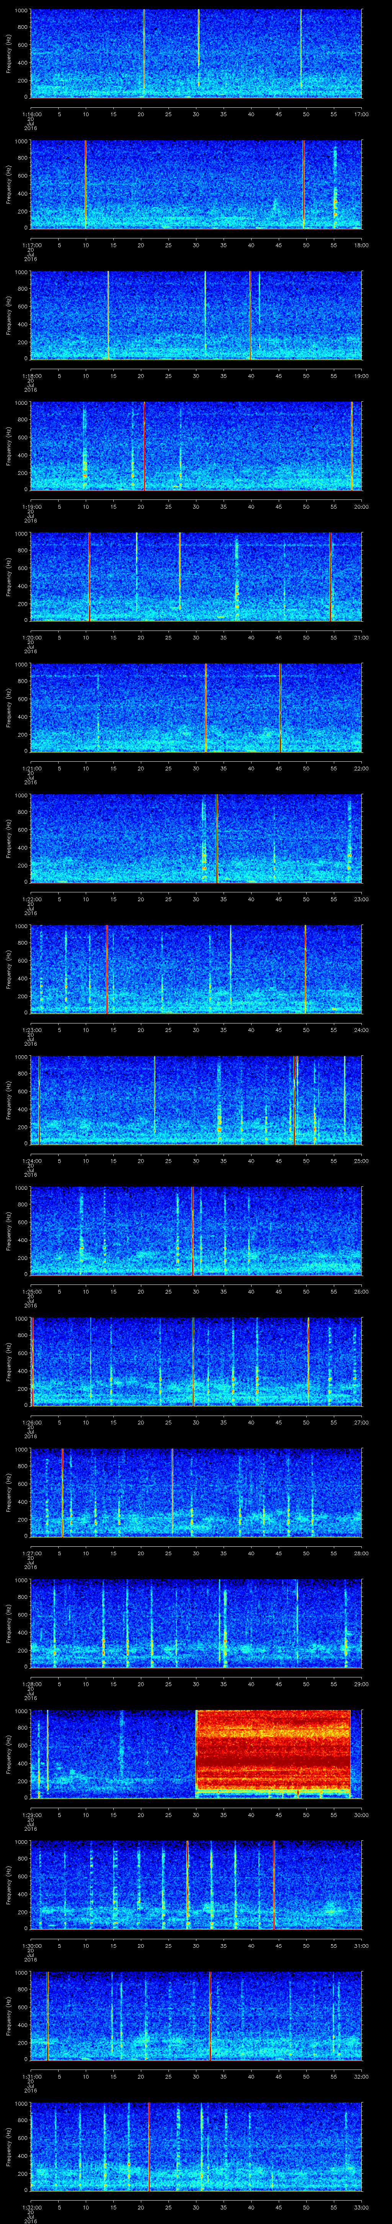Viewport: 392px width, 2224px height.
Task: Click the "29:00" end time label
Action: (x=362, y=1684)
